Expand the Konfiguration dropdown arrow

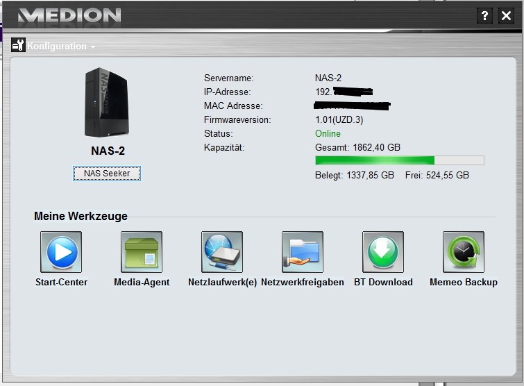pos(93,47)
